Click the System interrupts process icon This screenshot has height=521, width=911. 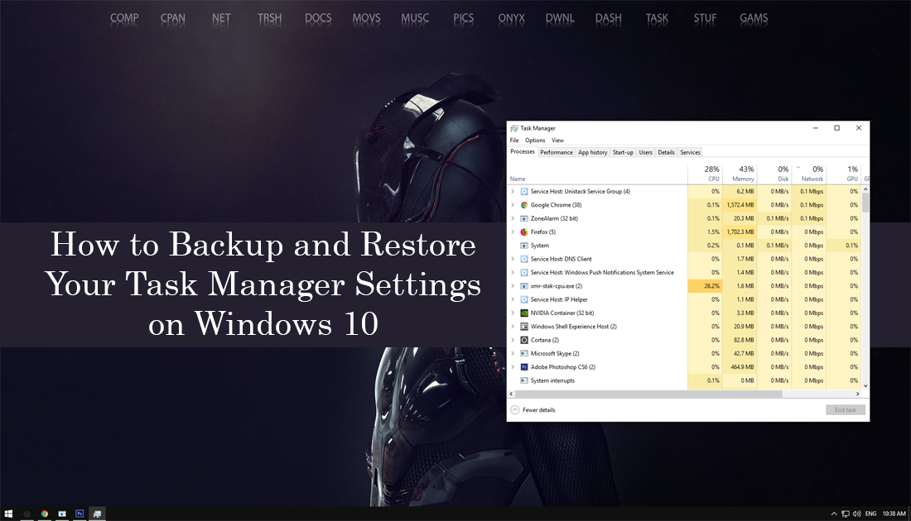524,380
